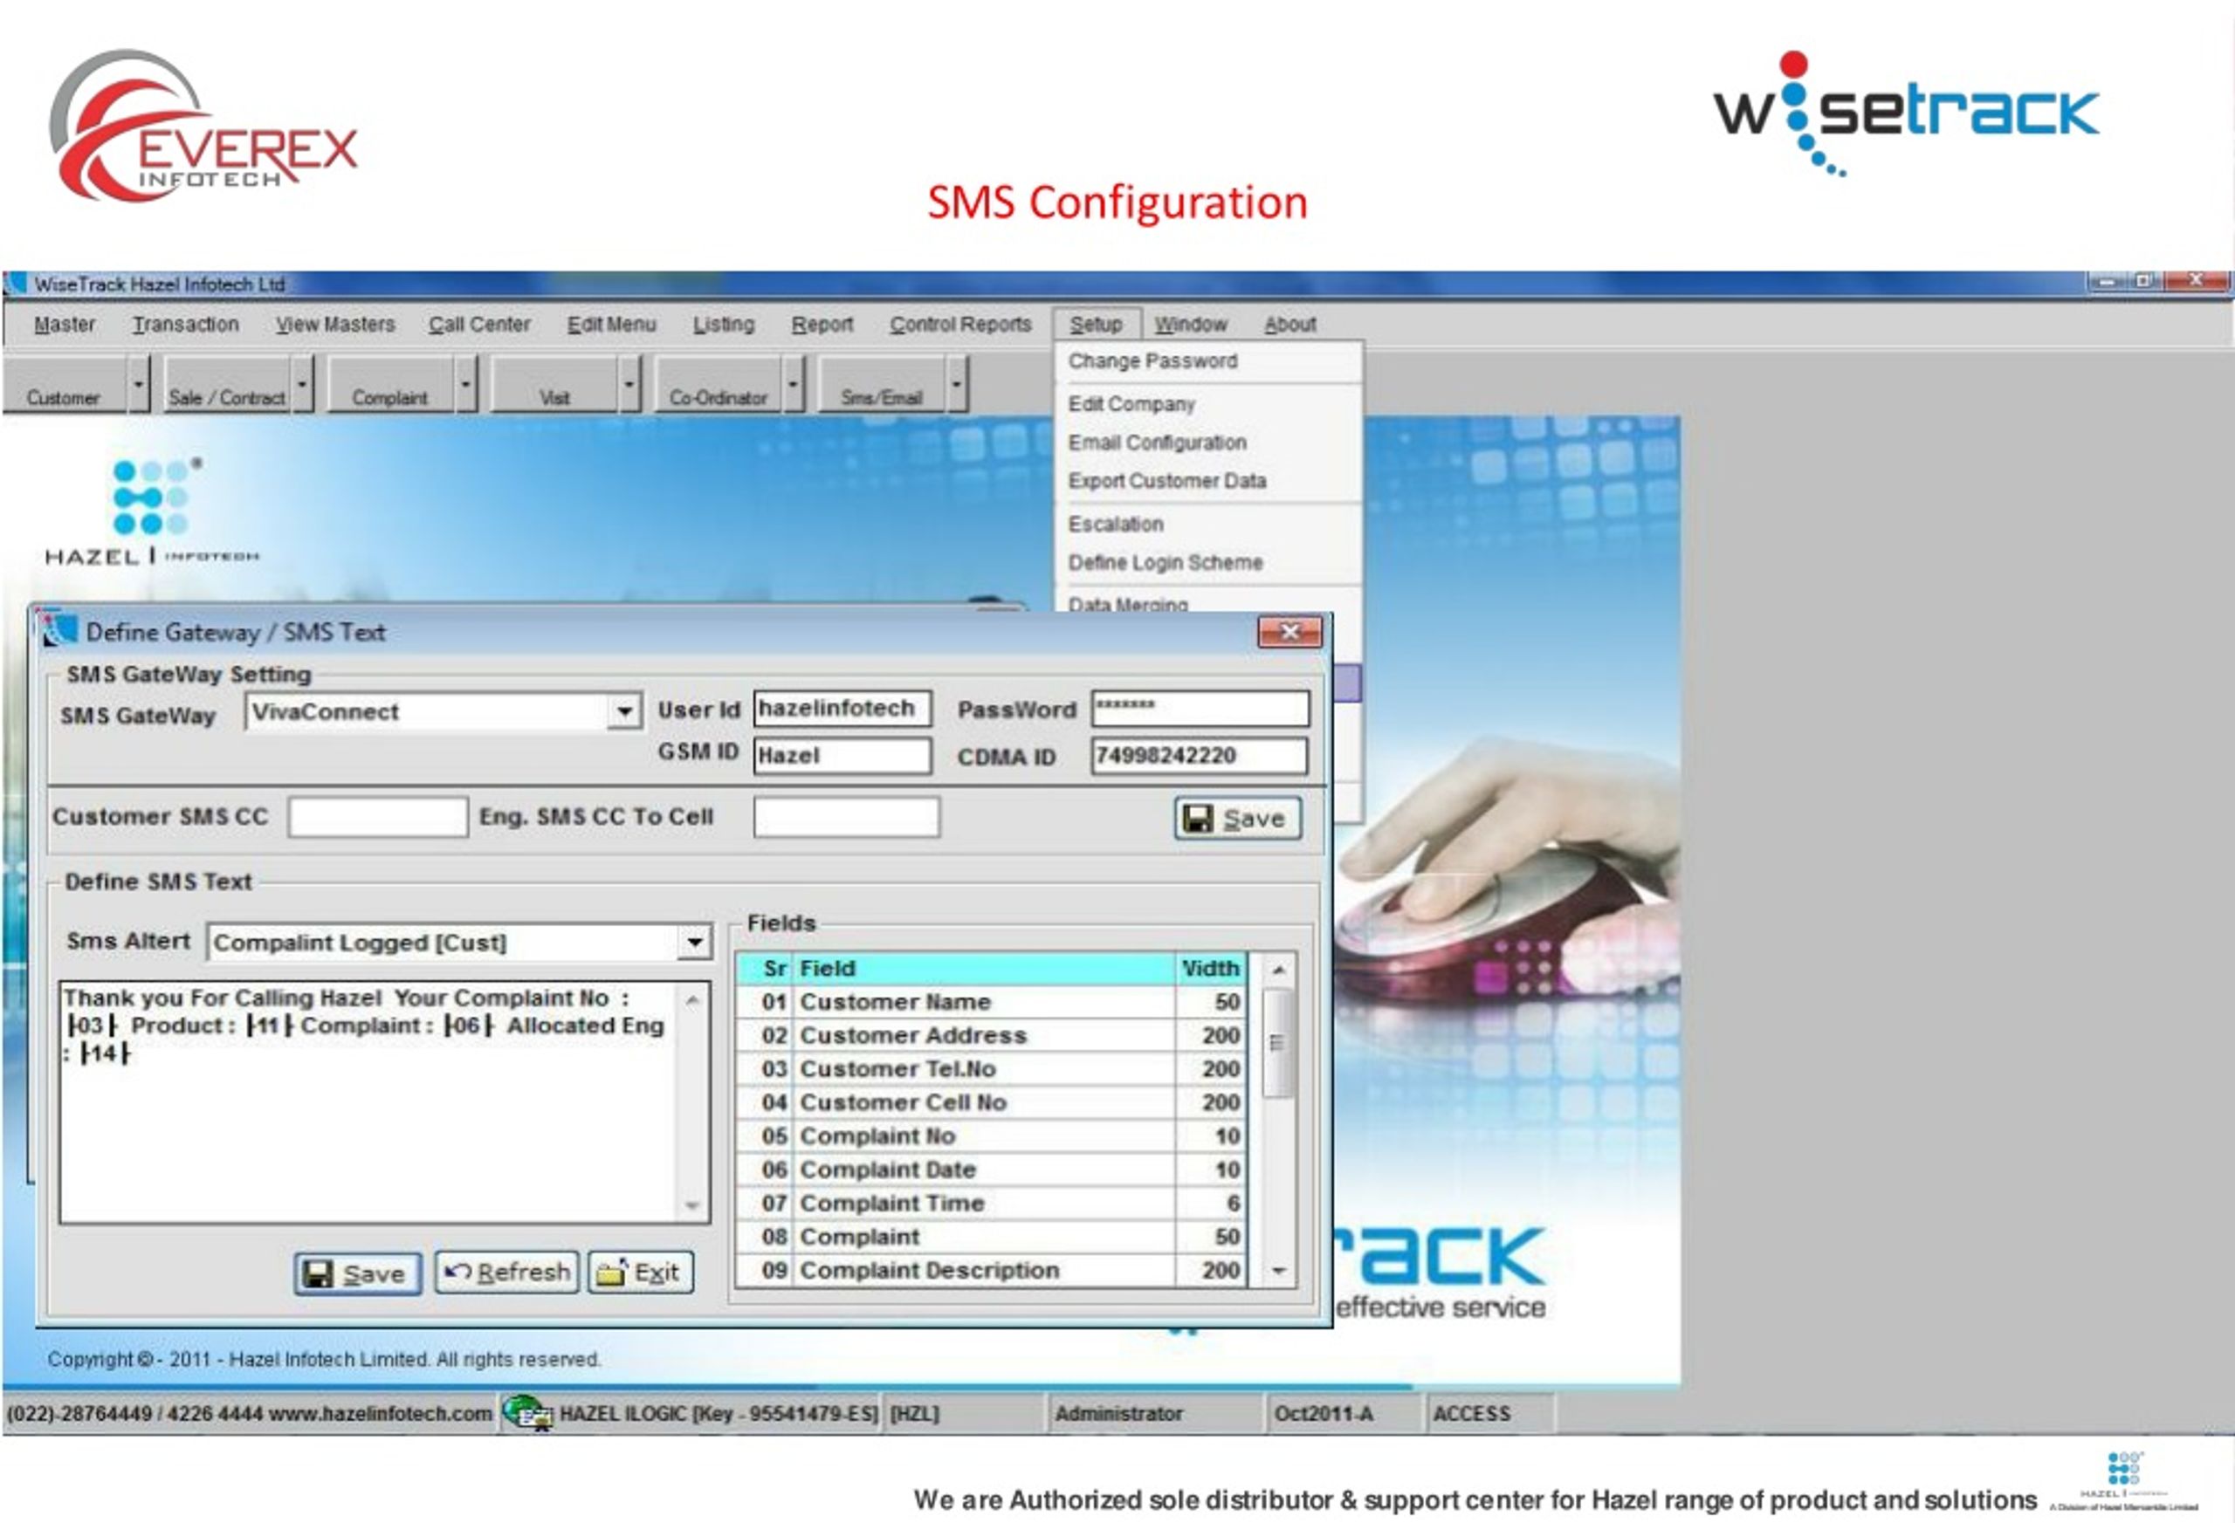Screen dimensions: 2235x1523
Task: Expand the Complaint toolbar dropdown arrow
Action: click(x=465, y=386)
